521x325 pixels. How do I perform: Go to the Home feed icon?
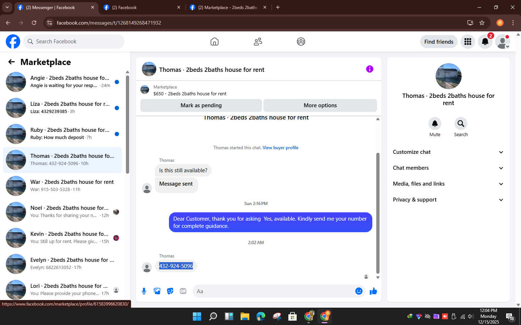click(215, 42)
